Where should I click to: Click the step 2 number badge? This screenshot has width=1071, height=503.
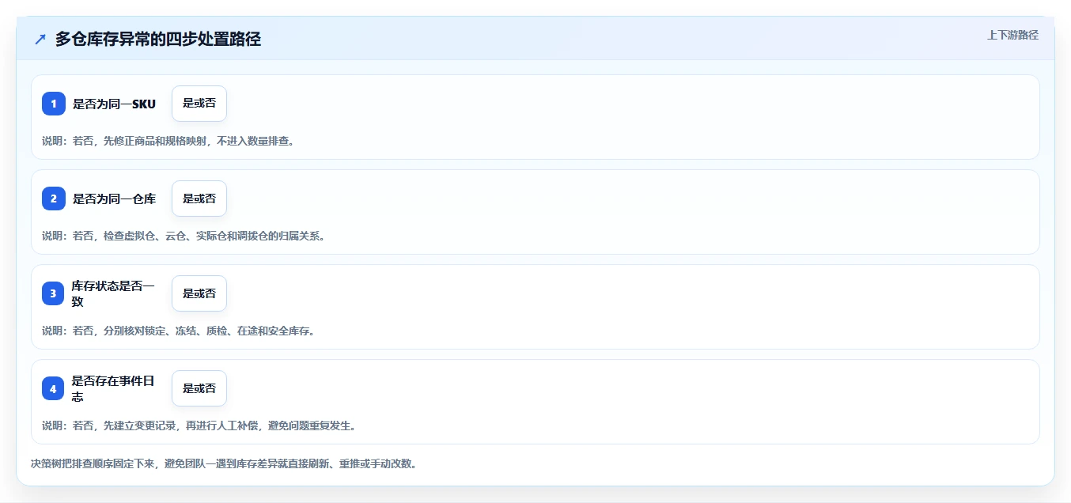[x=54, y=199]
